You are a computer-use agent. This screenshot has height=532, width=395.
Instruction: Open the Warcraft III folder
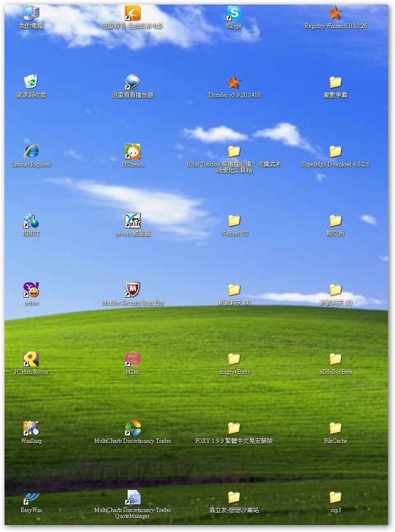point(234,221)
